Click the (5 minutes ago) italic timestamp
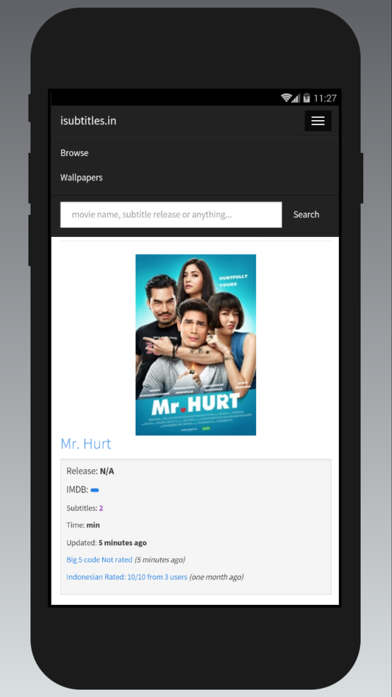Screen dimensions: 392x697 point(160,560)
